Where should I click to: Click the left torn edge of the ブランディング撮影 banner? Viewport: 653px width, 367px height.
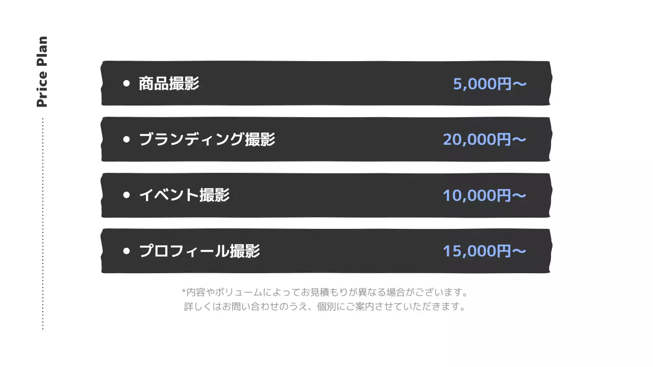coord(104,139)
